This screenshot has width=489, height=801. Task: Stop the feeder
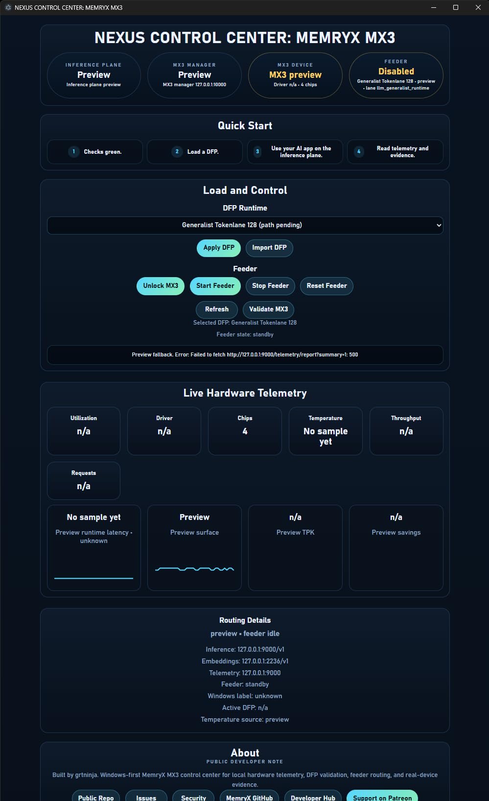tap(270, 286)
